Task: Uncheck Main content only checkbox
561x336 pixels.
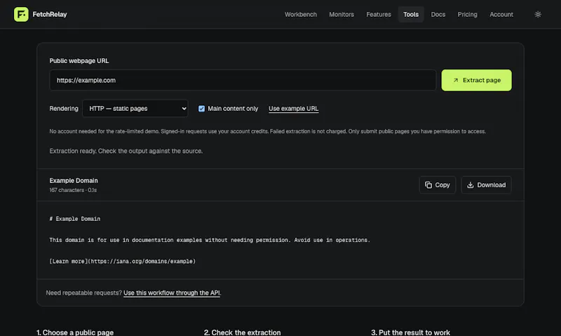Action: click(x=201, y=109)
